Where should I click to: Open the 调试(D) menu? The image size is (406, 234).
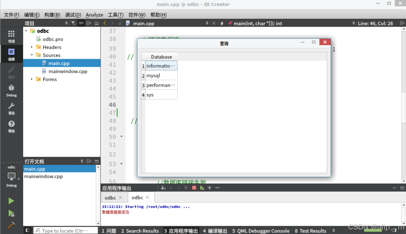point(73,15)
